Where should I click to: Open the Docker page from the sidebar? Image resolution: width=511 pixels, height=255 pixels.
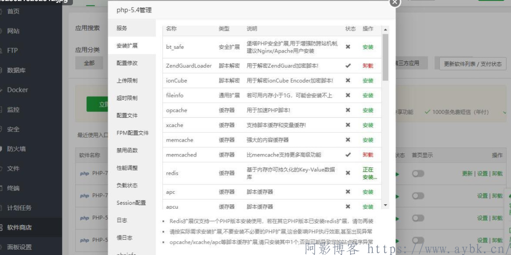(17, 90)
